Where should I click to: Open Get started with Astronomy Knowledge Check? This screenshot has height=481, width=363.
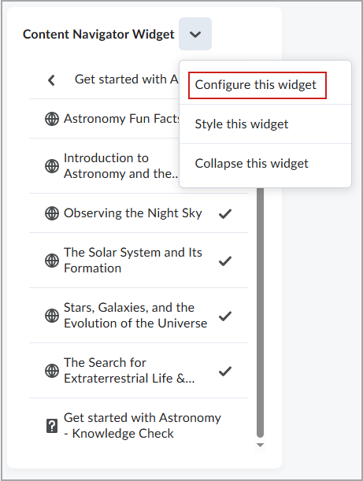coord(143,425)
